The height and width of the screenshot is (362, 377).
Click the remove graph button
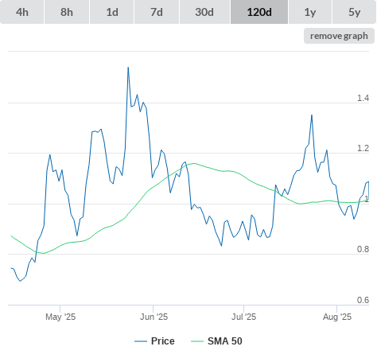click(339, 36)
